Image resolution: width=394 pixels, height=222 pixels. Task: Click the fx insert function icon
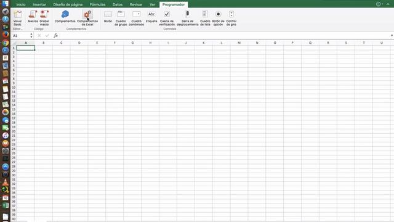coord(55,36)
